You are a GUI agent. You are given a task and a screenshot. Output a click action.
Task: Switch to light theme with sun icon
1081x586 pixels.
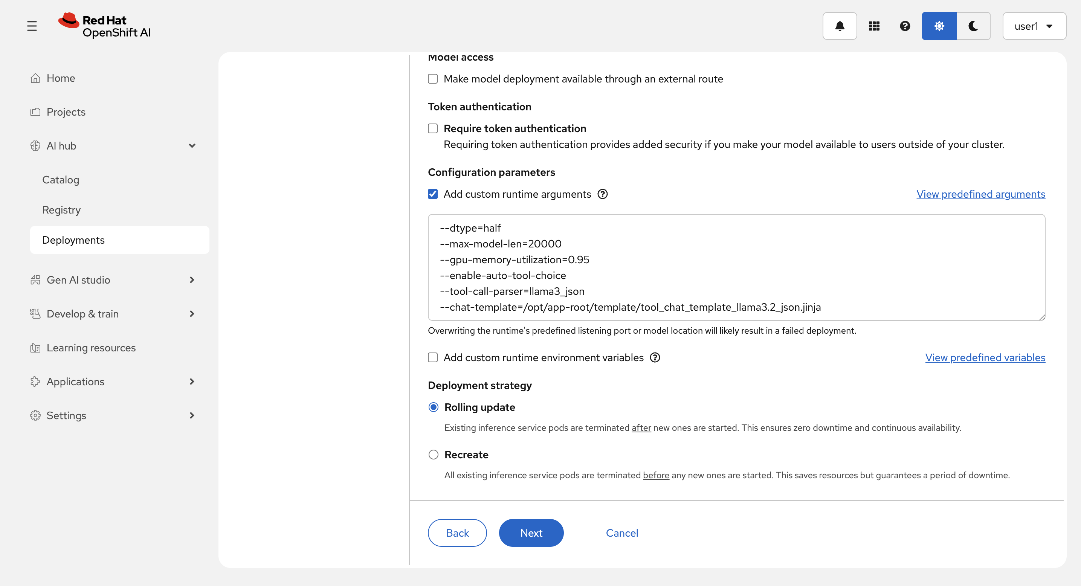939,26
